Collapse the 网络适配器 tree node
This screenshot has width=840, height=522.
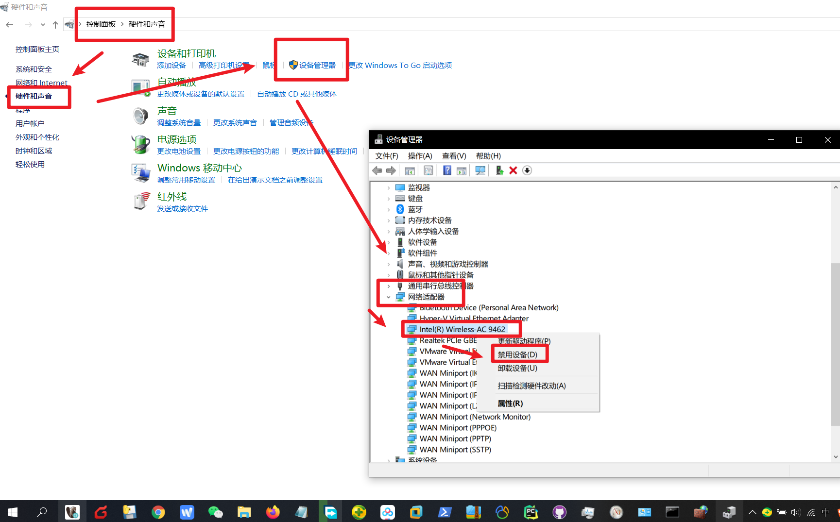[389, 297]
